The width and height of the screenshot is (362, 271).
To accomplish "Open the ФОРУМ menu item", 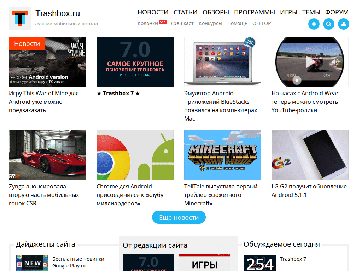I will click(x=337, y=12).
